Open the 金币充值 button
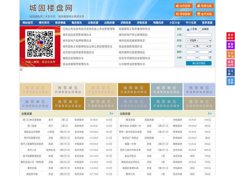The image size is (235, 176). (x=205, y=14)
